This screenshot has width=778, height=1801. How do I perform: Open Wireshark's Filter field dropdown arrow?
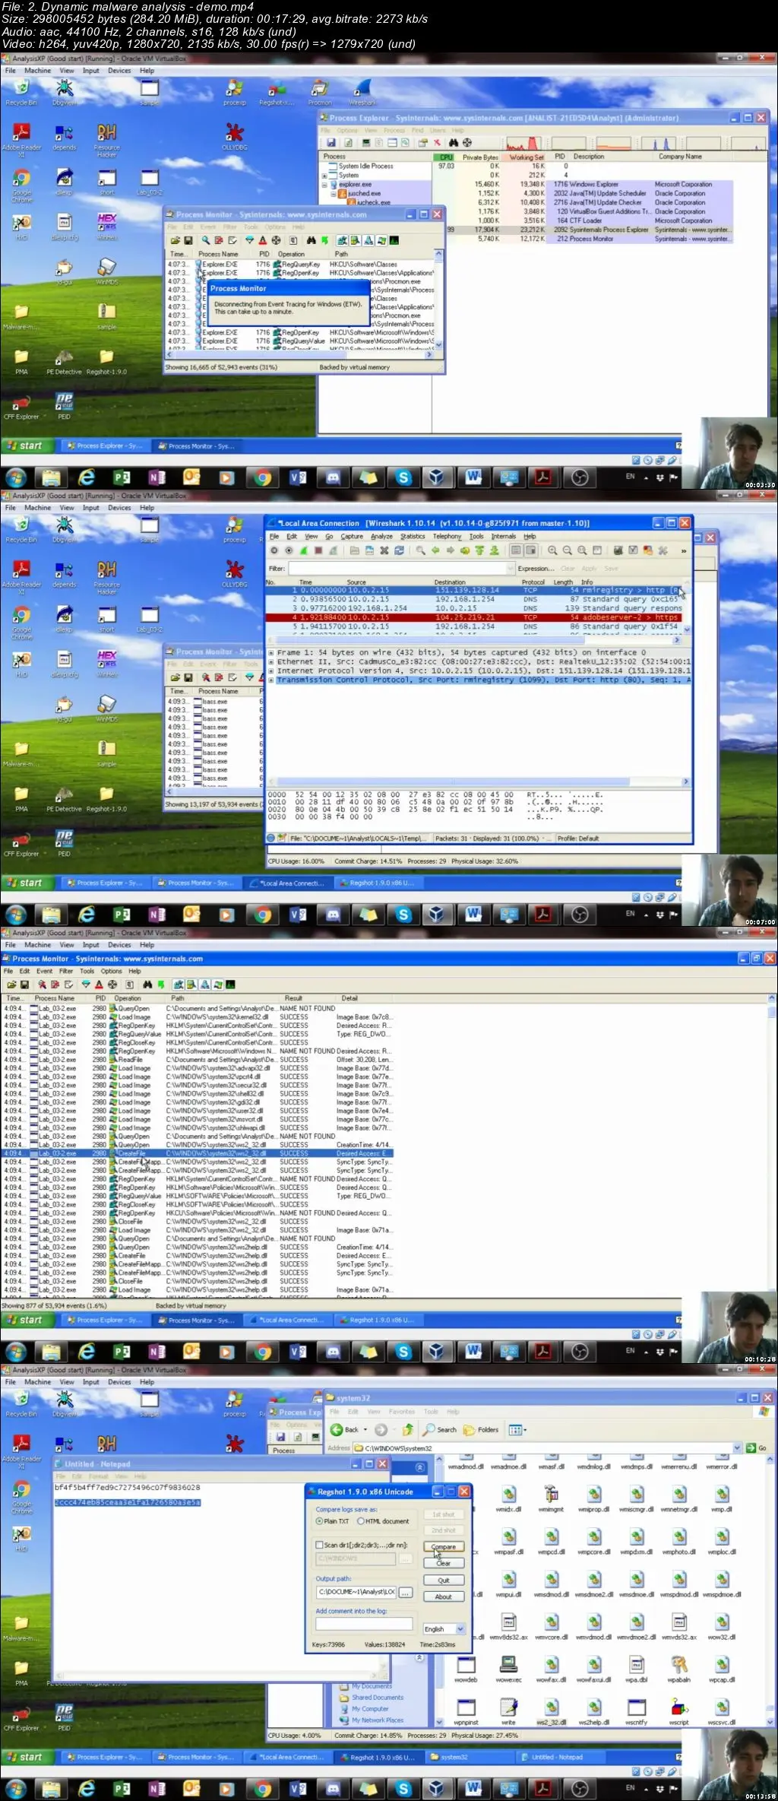pyautogui.click(x=510, y=568)
